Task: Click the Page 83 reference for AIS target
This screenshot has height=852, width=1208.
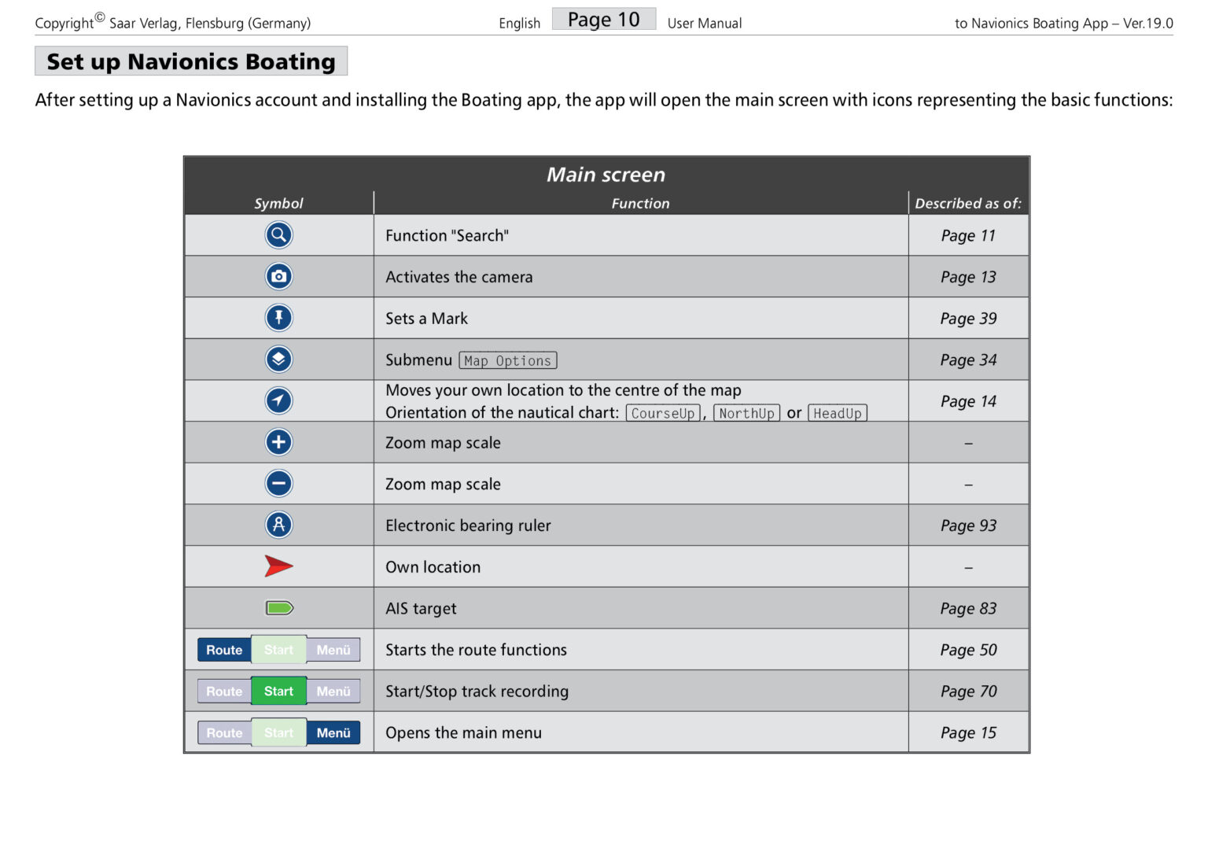Action: coord(968,607)
